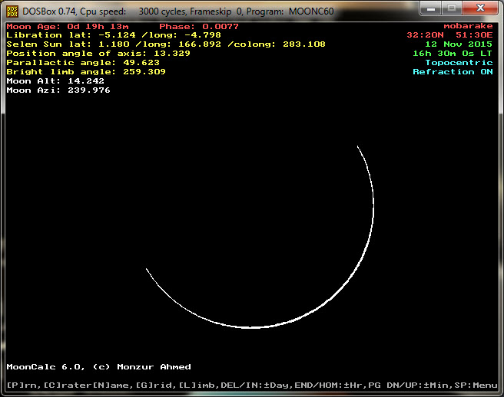504x397 pixels.
Task: Click the '12 Nov 2015' date
Action: coord(459,44)
